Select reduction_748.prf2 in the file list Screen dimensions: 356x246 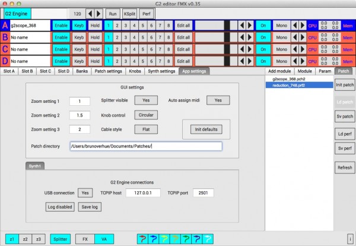point(299,85)
